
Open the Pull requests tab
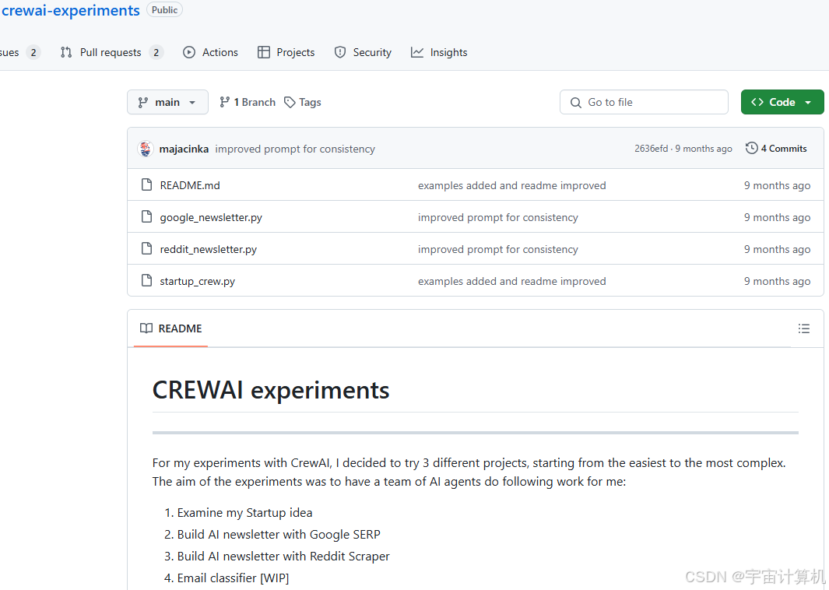click(111, 52)
